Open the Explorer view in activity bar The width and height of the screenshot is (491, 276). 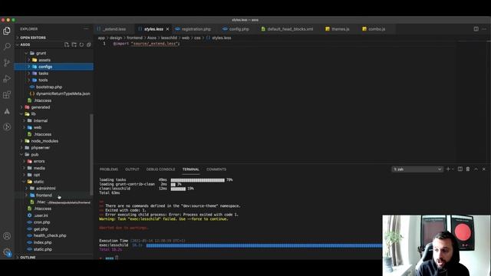[x=7, y=31]
